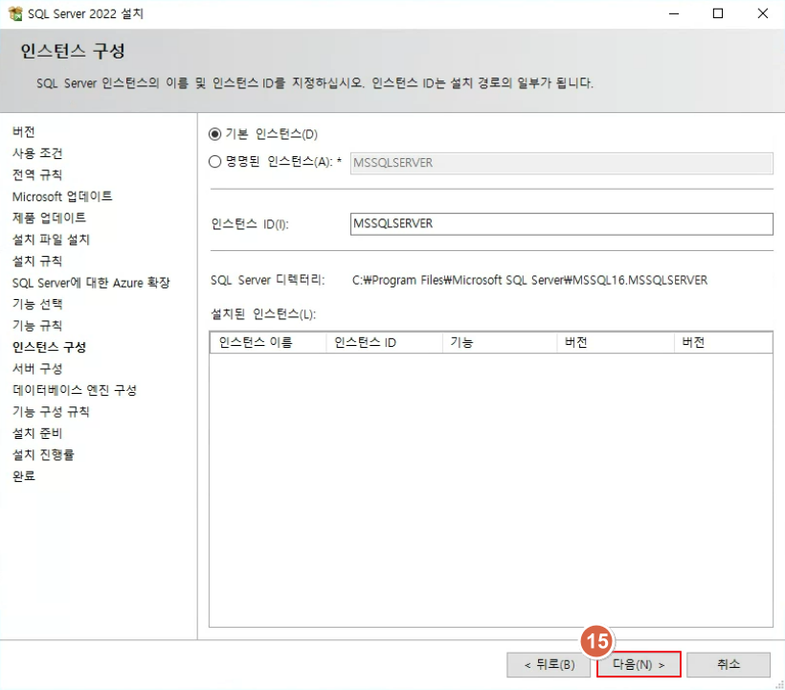
Task: Click the 기능 선택 step
Action: pyautogui.click(x=37, y=304)
